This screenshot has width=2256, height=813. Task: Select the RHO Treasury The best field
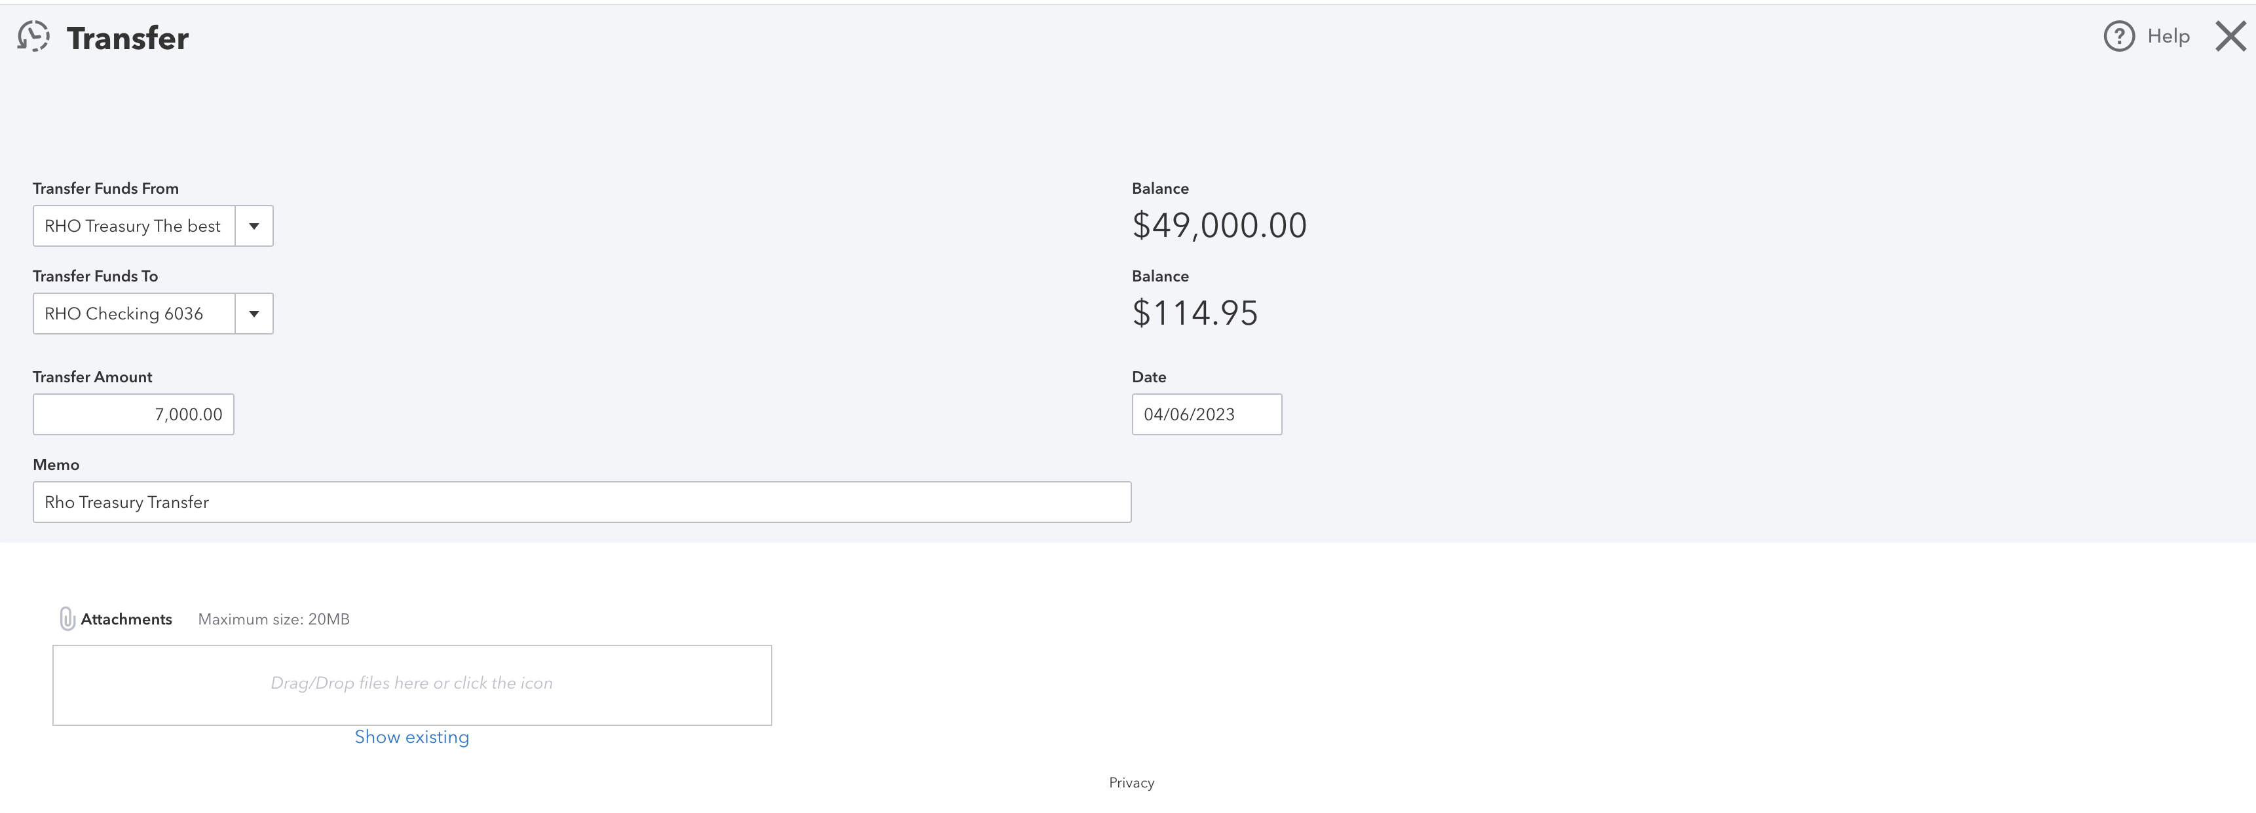coord(134,226)
